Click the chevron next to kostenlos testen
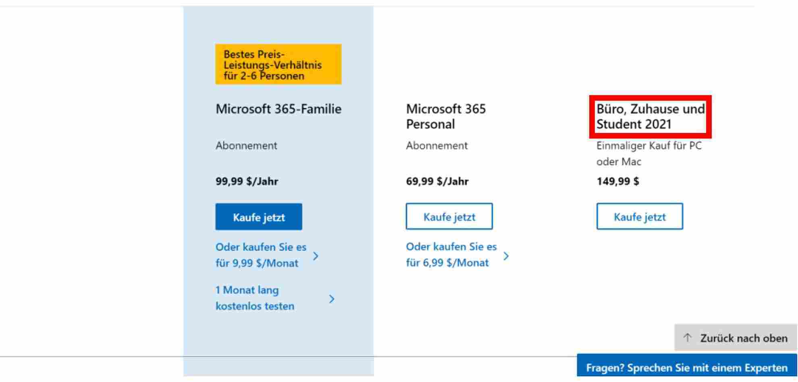The image size is (798, 382). [332, 299]
